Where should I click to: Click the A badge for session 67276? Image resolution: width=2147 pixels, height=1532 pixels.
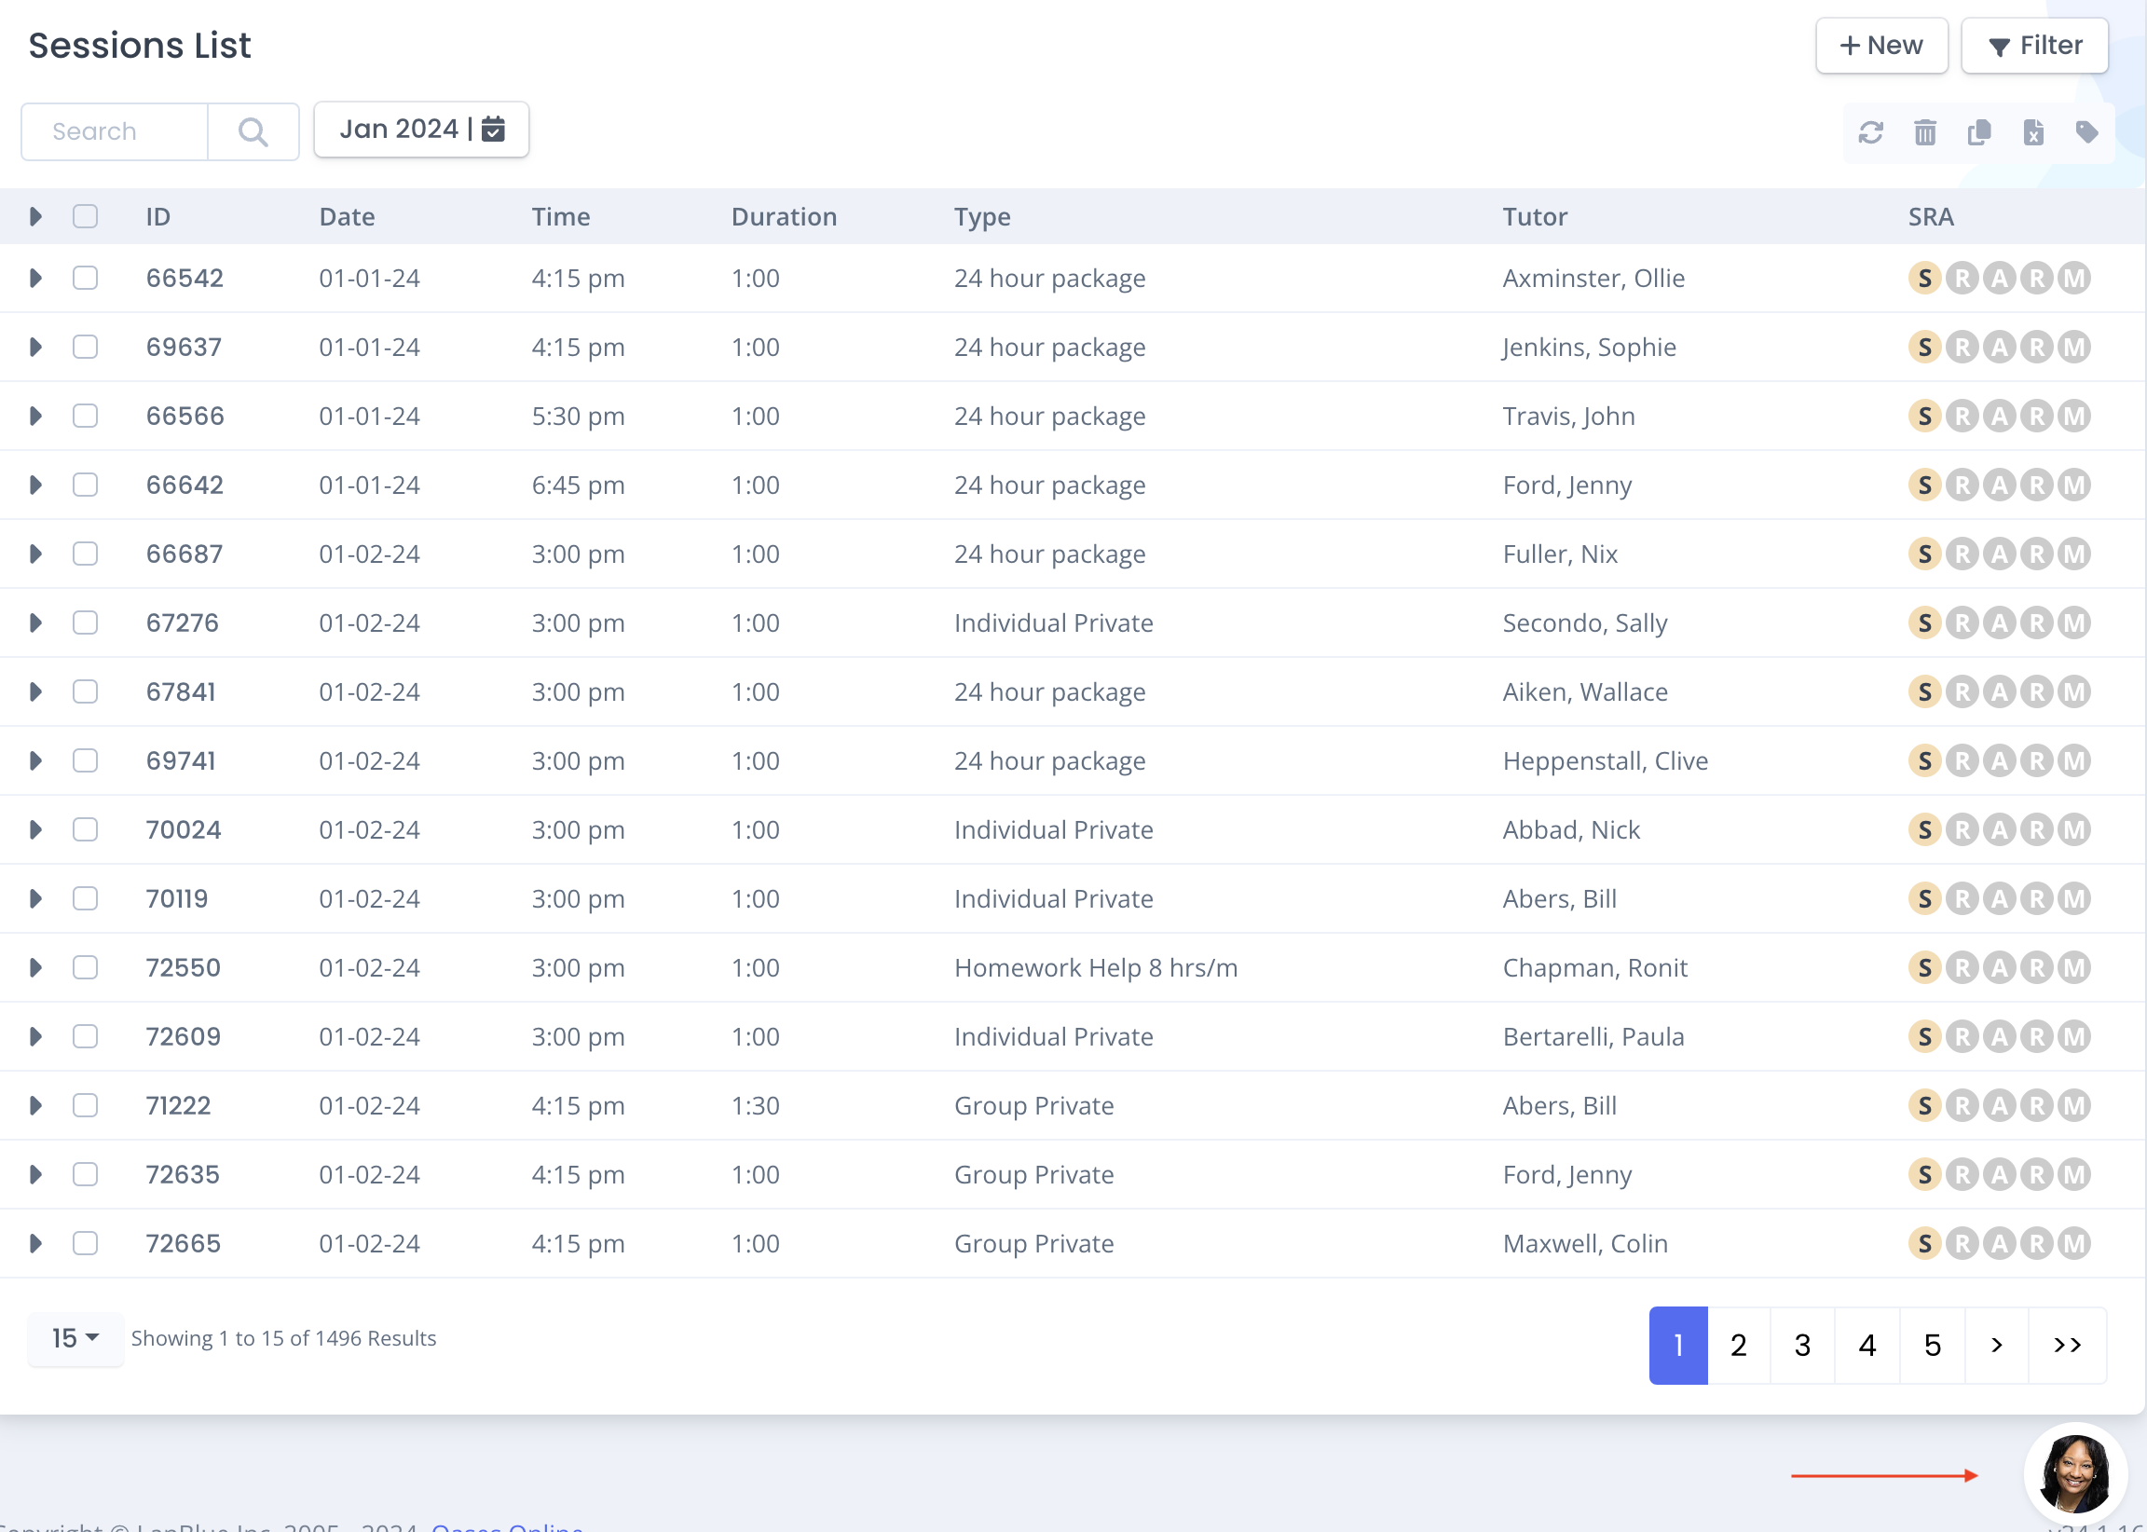1999,622
